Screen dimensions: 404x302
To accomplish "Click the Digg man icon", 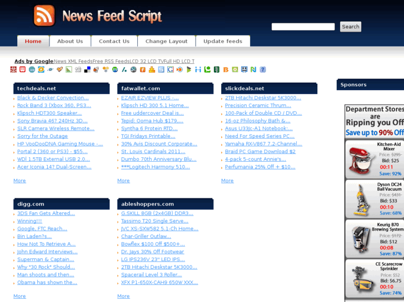I will (96, 69).
